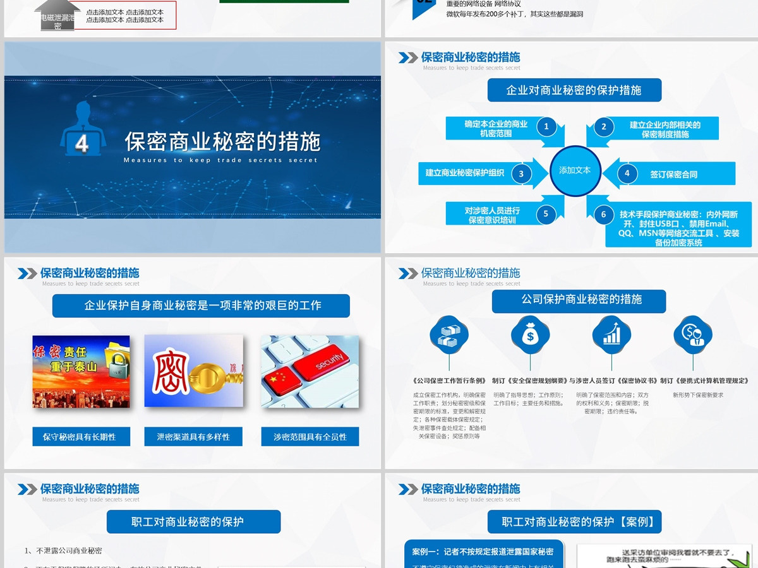Click numbered circle 1 in the measures diagram

pyautogui.click(x=546, y=126)
